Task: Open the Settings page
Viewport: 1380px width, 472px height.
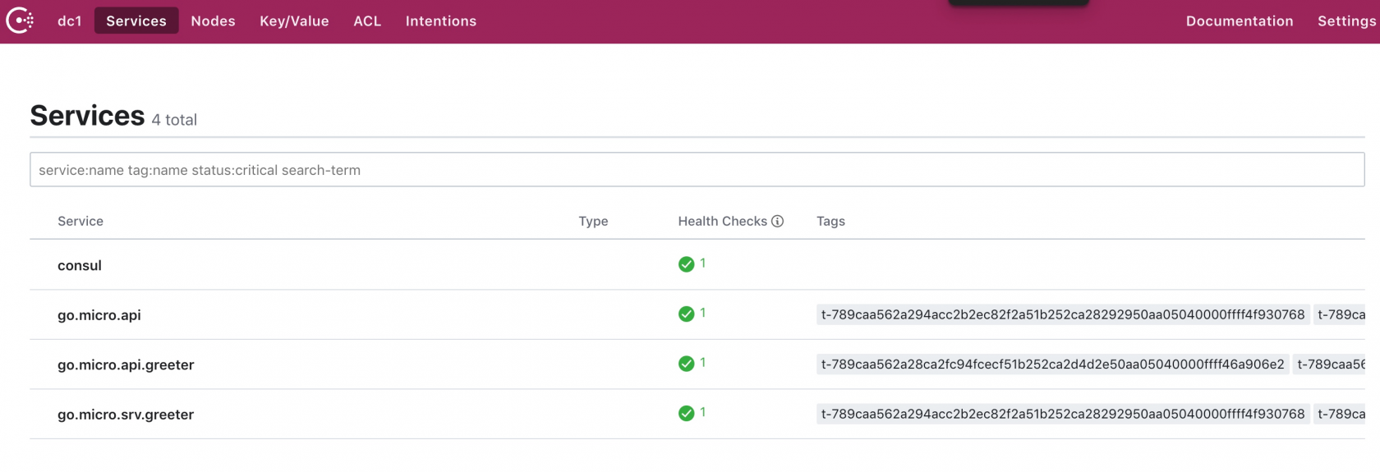Action: 1347,21
